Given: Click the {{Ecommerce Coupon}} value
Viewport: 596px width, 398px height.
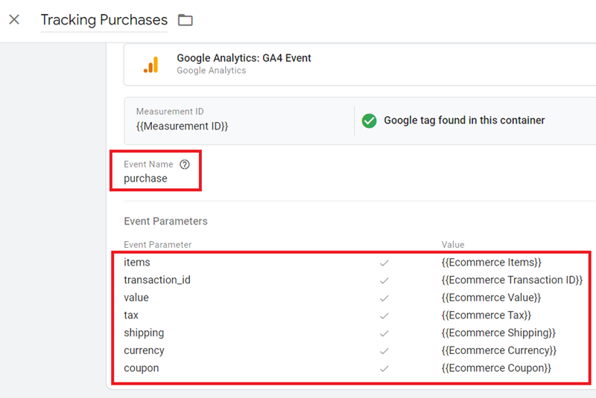Looking at the screenshot, I should pos(496,368).
